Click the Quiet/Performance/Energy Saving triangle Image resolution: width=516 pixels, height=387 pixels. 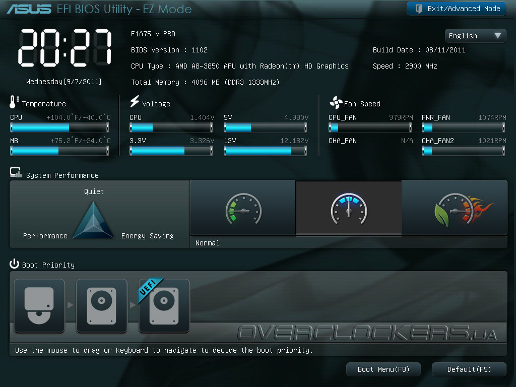tap(93, 220)
